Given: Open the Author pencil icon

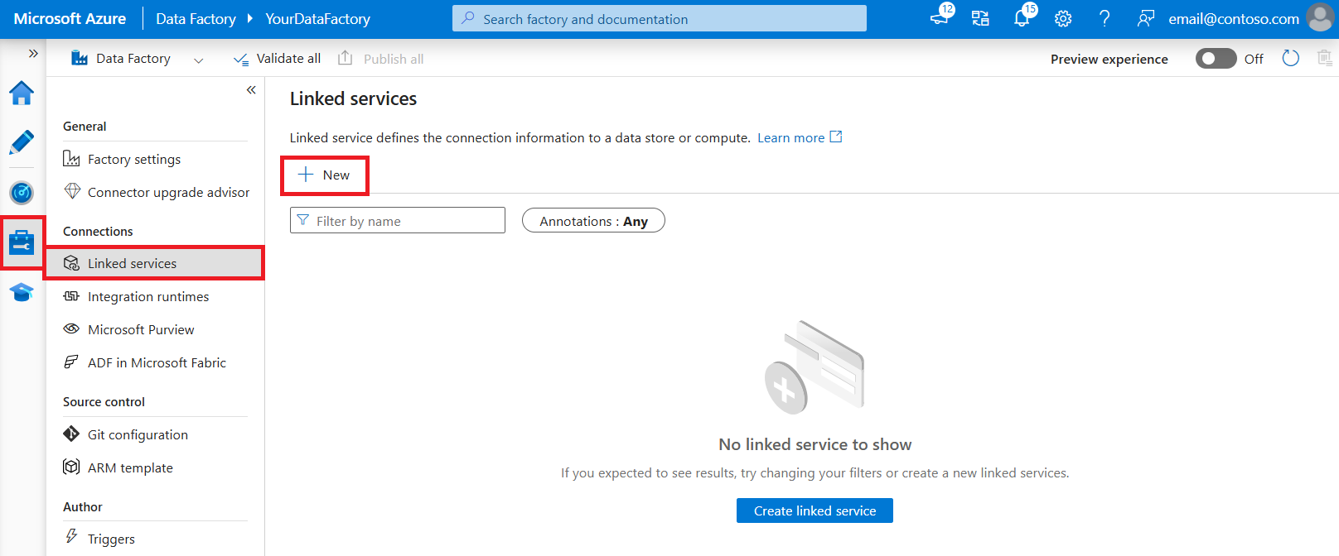Looking at the screenshot, I should coord(22,142).
